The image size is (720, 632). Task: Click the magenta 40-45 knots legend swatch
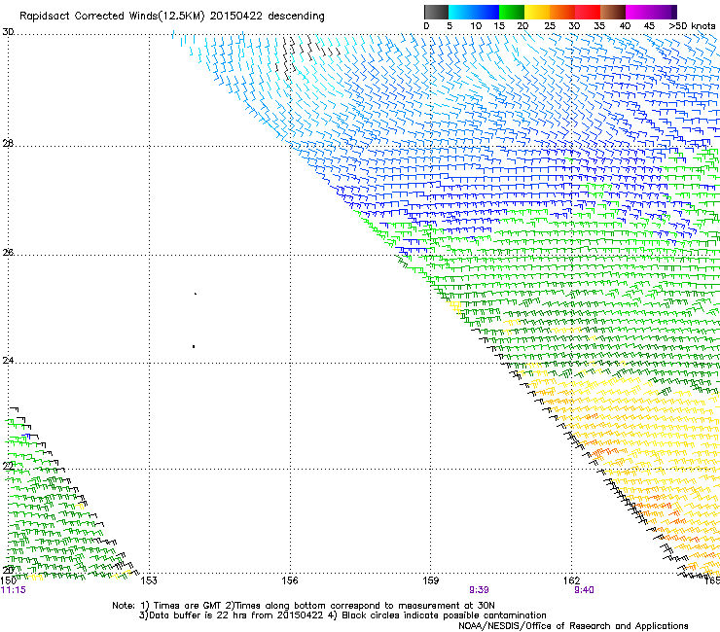(x=638, y=12)
